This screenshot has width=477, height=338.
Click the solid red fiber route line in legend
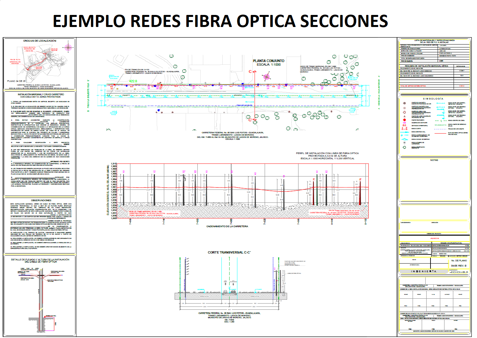coord(440,133)
